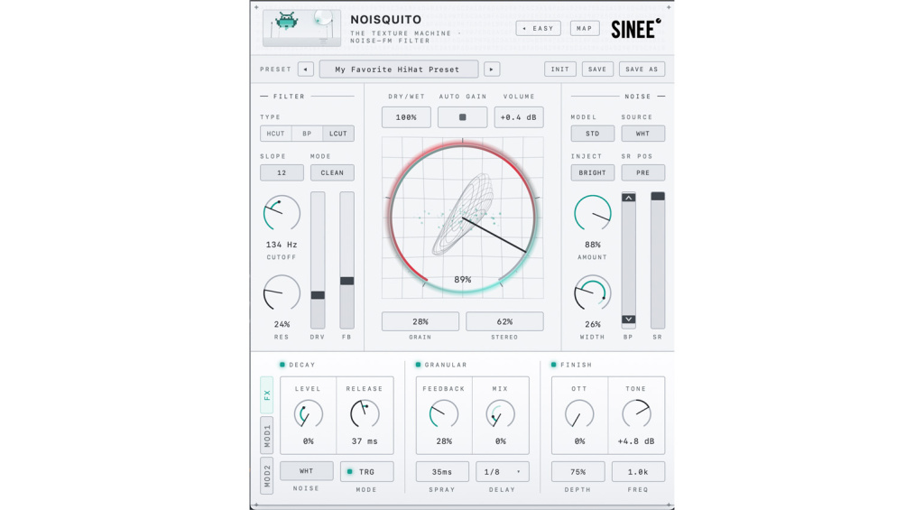Click the large central macro dial

click(463, 218)
